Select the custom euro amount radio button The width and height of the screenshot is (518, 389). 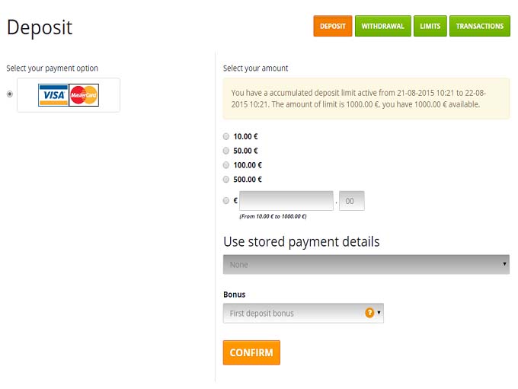coord(226,201)
